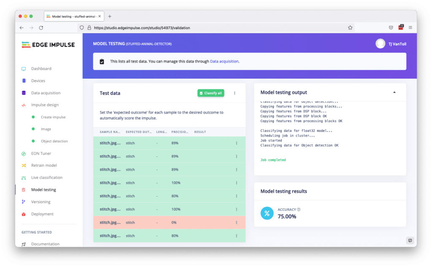Viewport: 432px width, 267px height.
Task: Open options for first stitch.jpg sample
Action: point(236,143)
